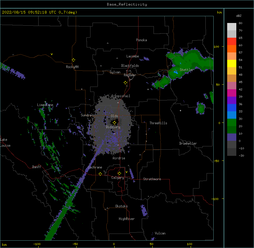
Task: Pick the white 70–80 dBZ legend swatch
Action: pyautogui.click(x=232, y=27)
